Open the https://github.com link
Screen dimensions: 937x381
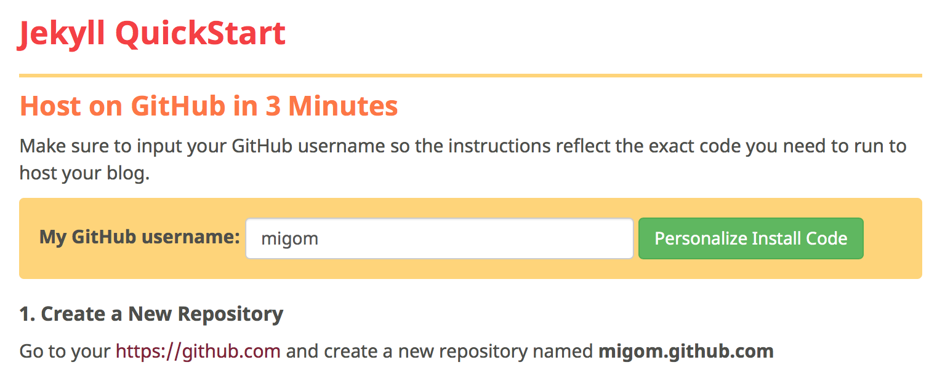point(198,352)
